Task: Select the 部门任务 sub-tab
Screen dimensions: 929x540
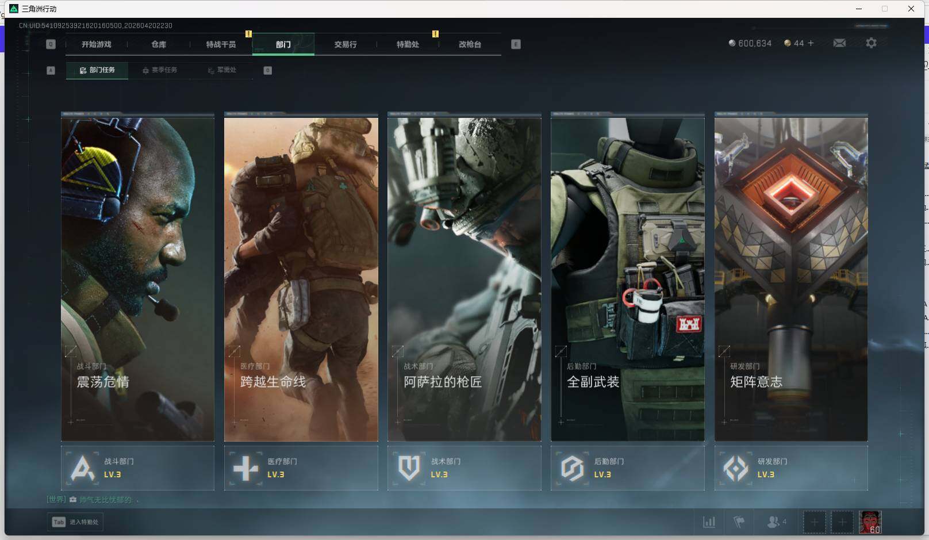Action: (x=97, y=70)
